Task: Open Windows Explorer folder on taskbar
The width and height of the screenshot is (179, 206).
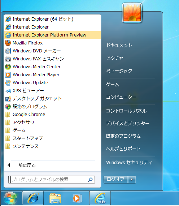Action: (x=55, y=198)
